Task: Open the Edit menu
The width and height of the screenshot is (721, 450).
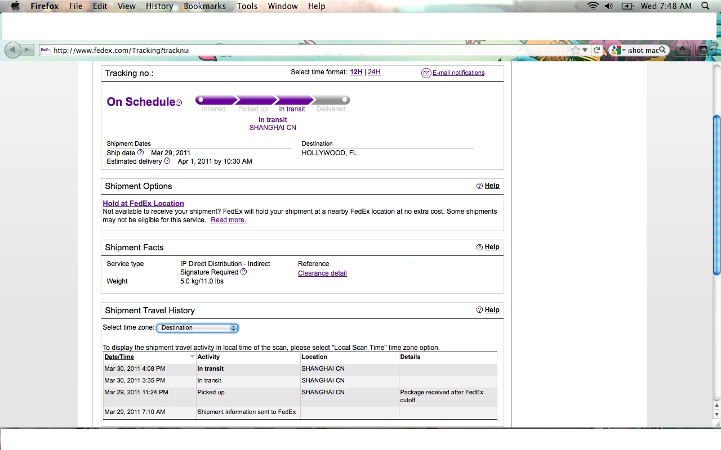Action: [x=100, y=6]
